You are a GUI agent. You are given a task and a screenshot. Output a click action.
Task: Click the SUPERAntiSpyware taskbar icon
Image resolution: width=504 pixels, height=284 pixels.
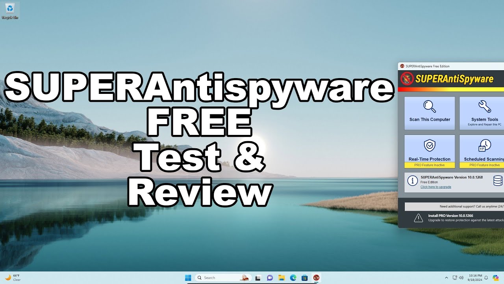[x=316, y=278]
